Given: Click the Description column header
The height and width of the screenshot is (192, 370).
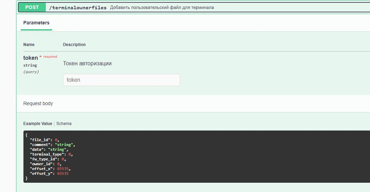Looking at the screenshot, I should (74, 44).
